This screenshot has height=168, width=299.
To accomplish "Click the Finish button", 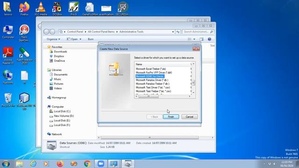I will pyautogui.click(x=171, y=117).
